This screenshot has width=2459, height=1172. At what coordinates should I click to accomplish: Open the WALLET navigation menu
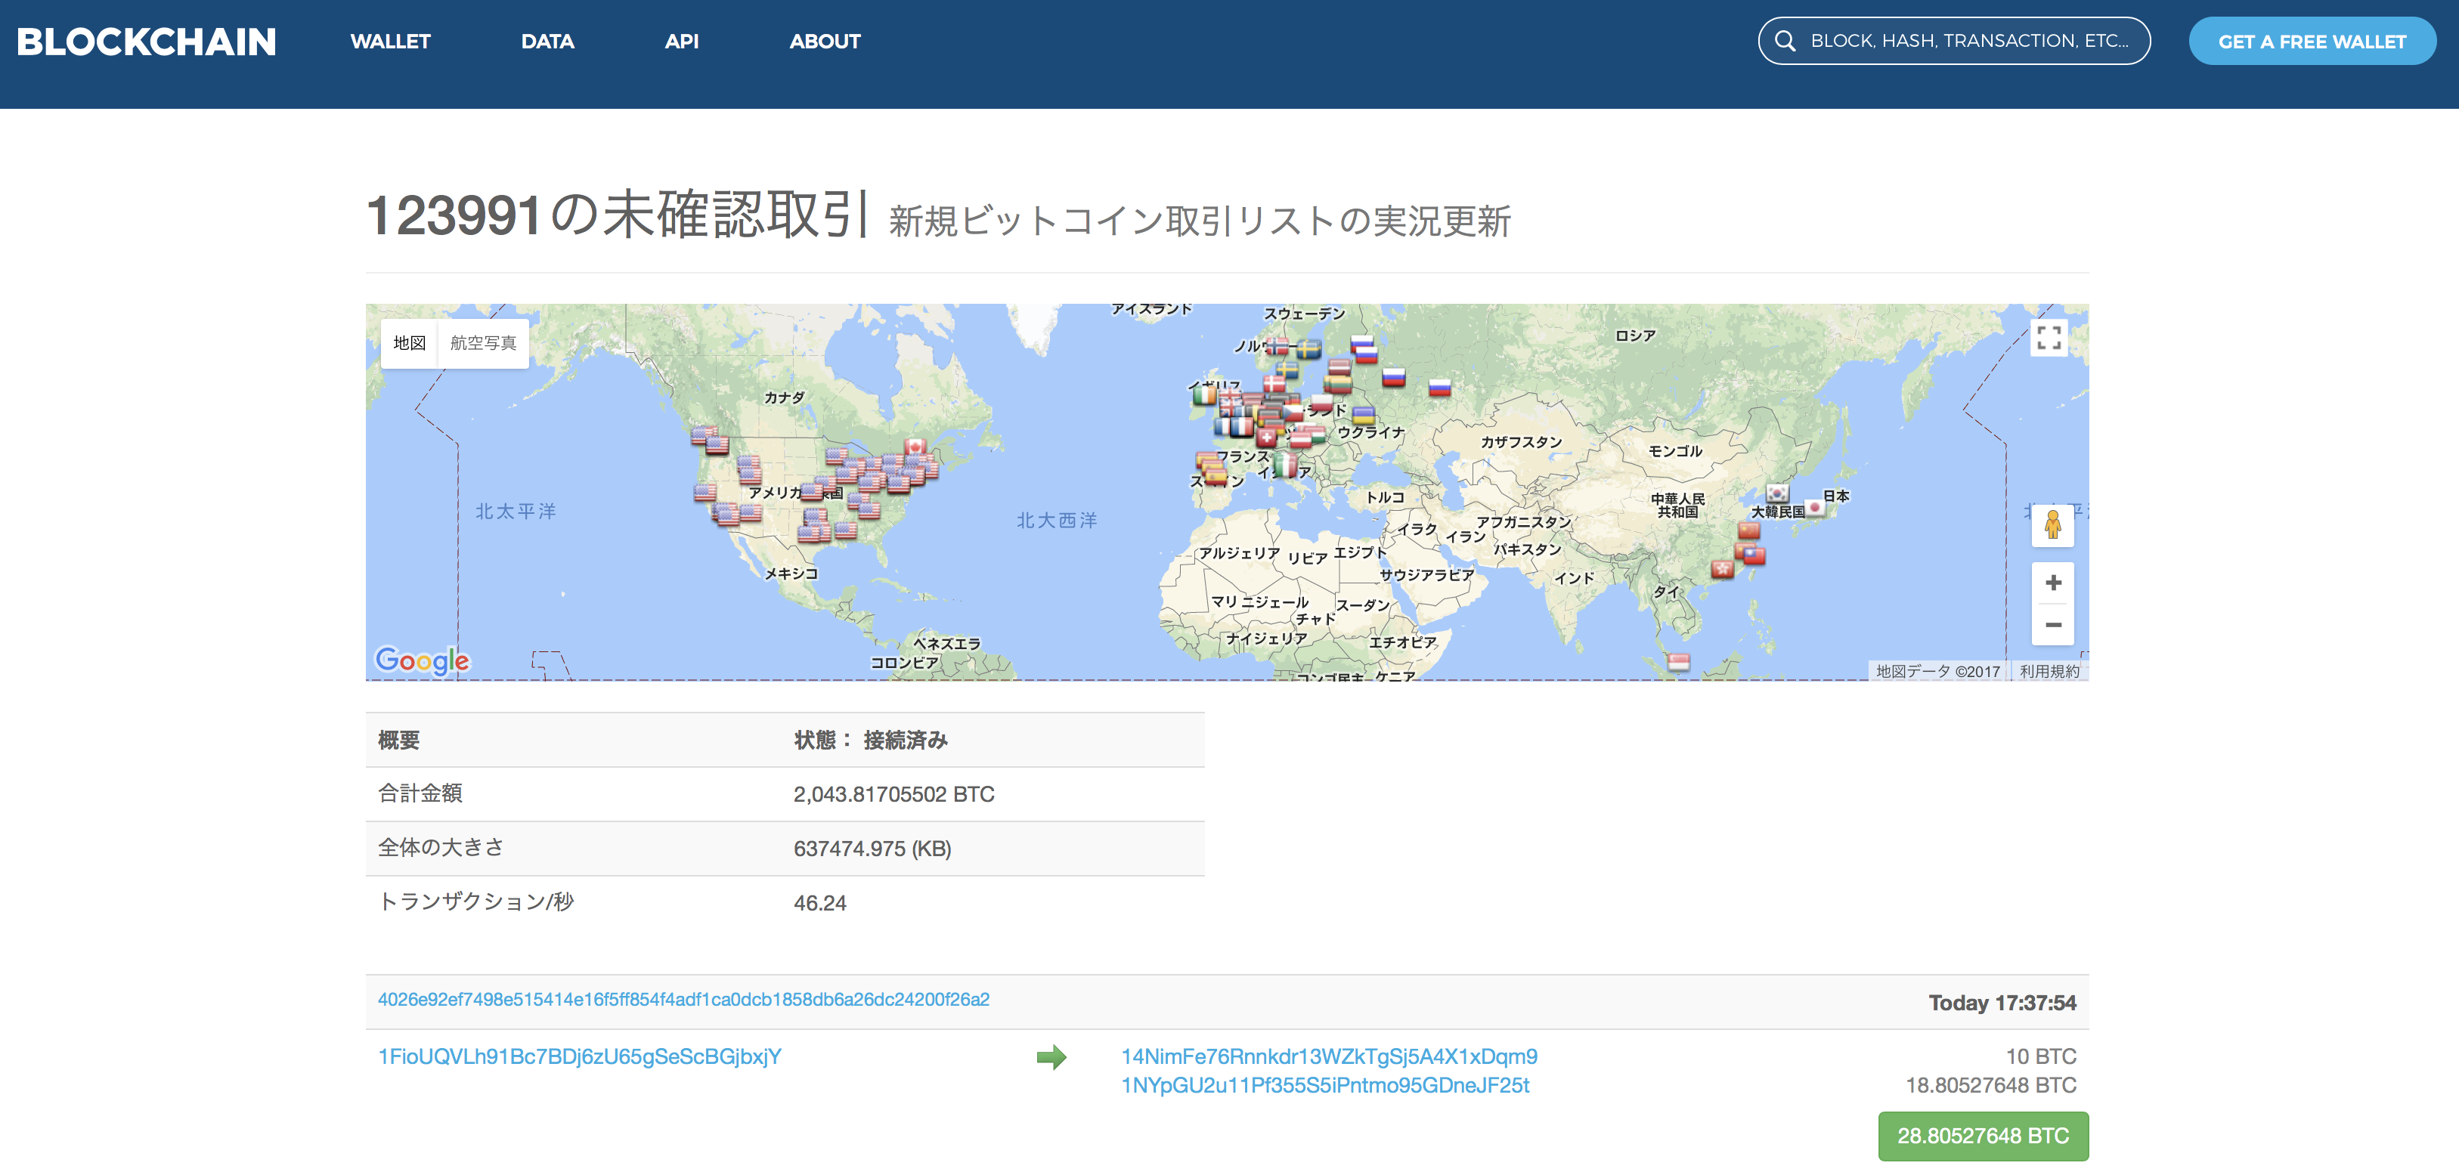click(x=390, y=41)
